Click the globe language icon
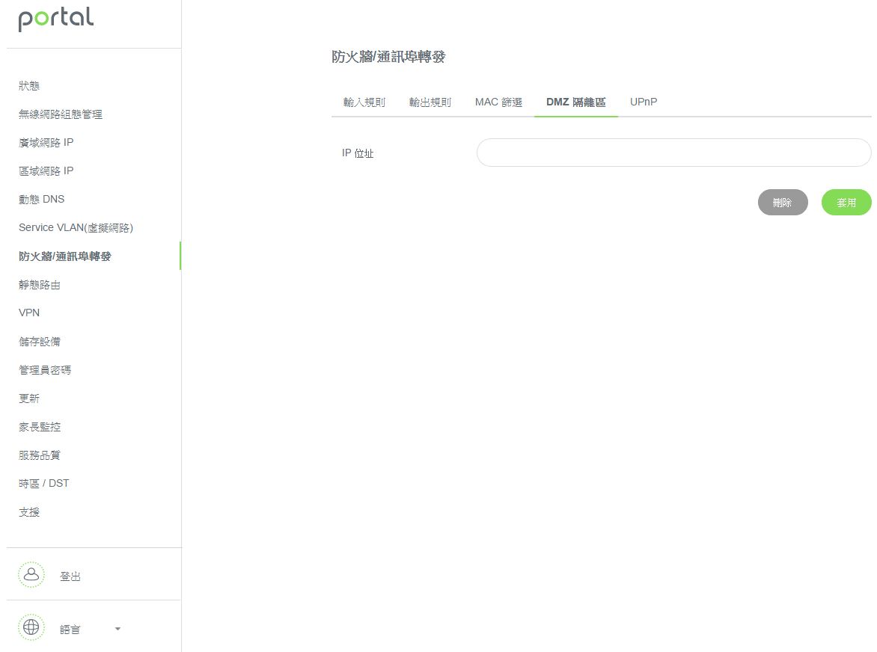This screenshot has width=877, height=652. pos(31,627)
